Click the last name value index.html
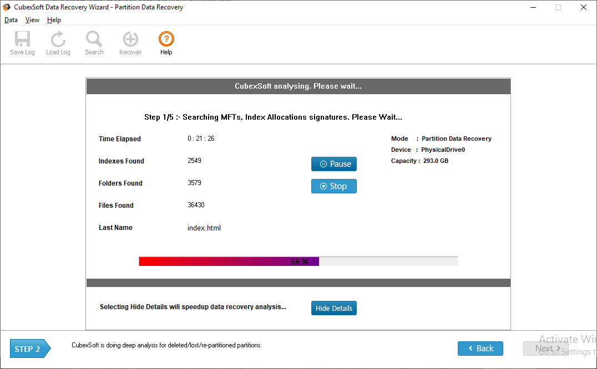Screen dimensions: 597x369 point(204,228)
